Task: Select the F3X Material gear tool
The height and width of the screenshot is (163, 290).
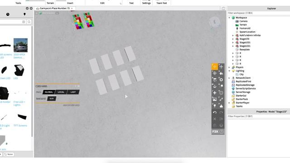Action: click(221, 80)
